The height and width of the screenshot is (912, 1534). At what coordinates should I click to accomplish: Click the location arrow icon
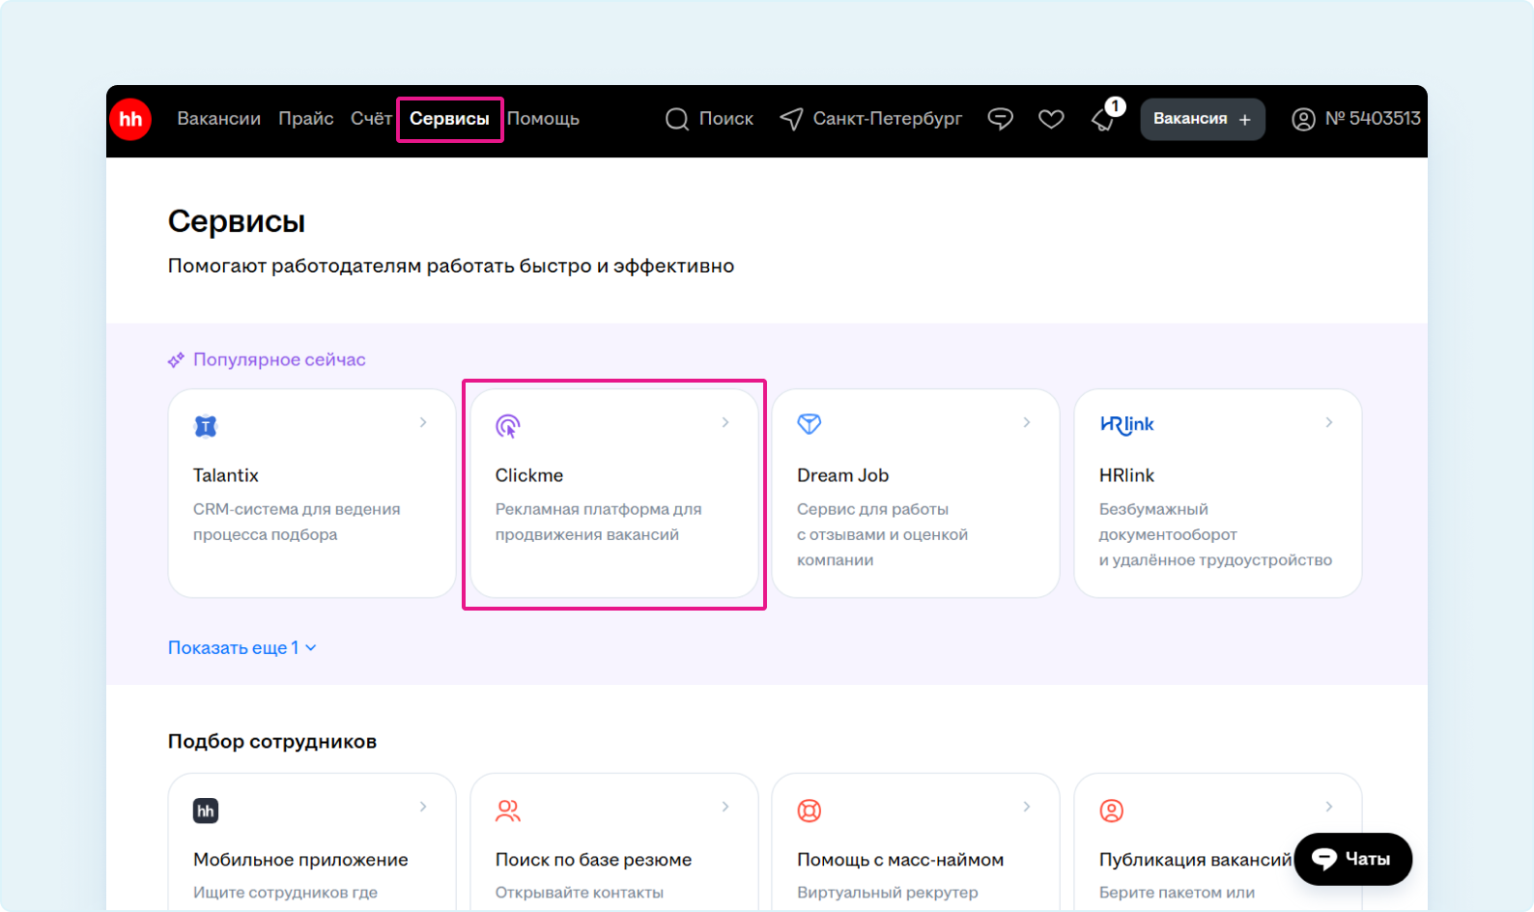click(x=791, y=119)
